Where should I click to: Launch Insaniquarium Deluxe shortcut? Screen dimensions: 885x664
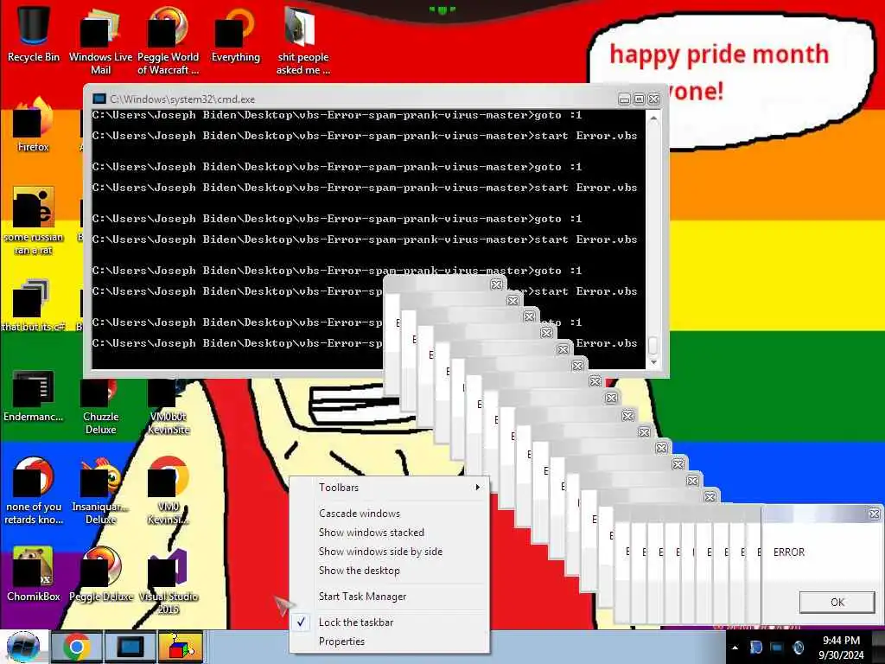100,491
